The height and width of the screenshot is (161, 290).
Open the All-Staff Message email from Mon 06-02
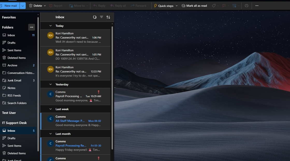(x=75, y=121)
